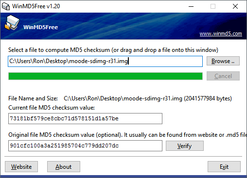Open the Website button

(x=21, y=166)
